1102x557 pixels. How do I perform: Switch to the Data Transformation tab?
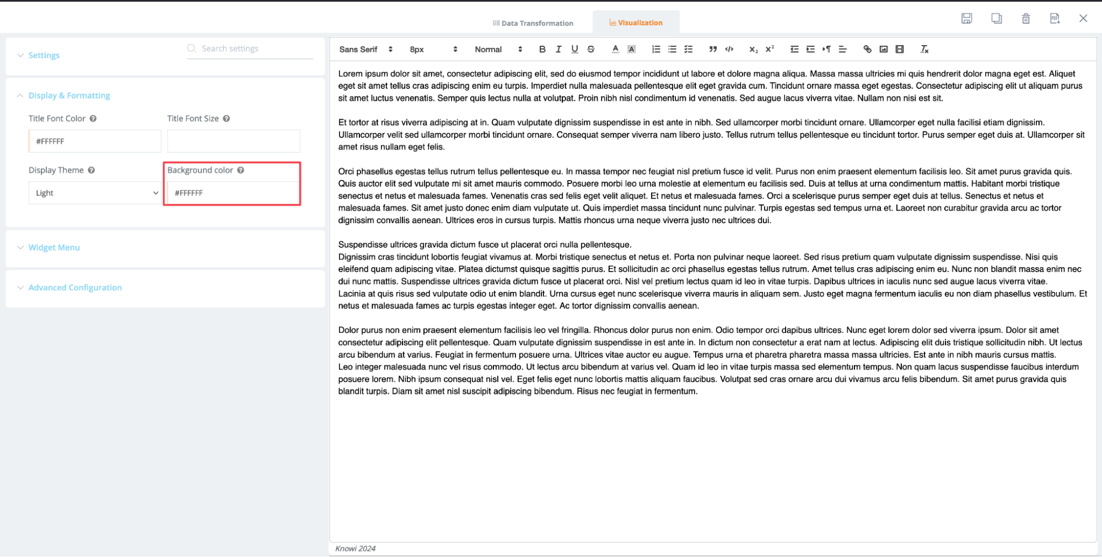point(533,23)
